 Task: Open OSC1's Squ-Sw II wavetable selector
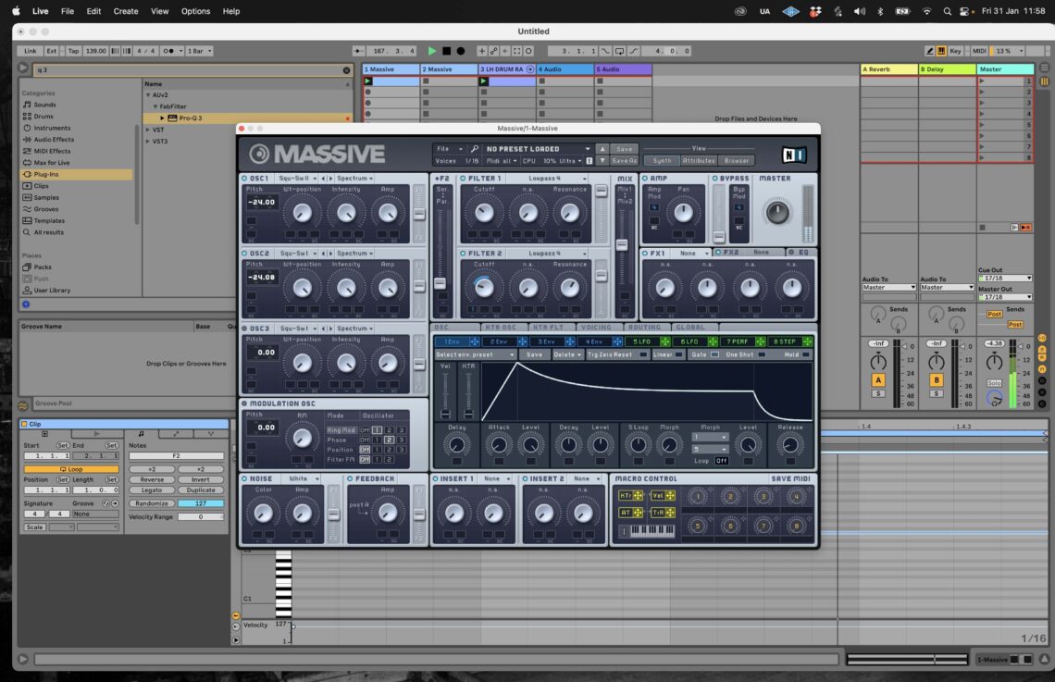pos(293,178)
